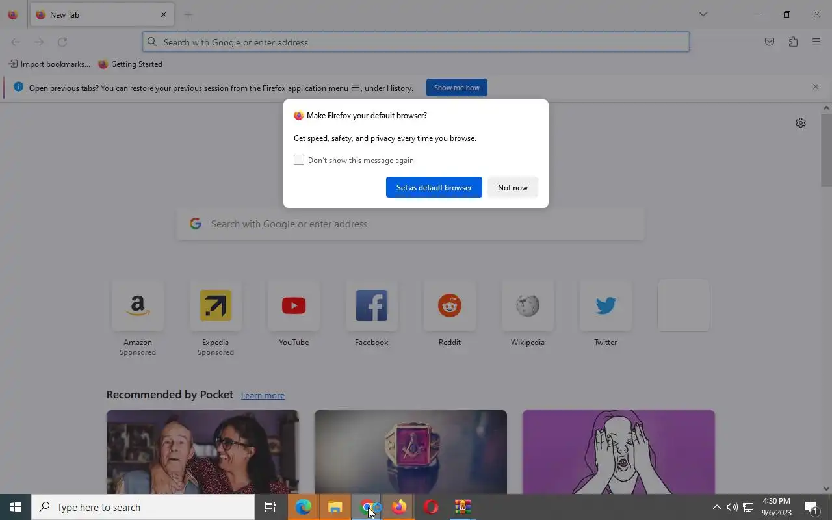832x520 pixels.
Task: Open the Windows Start menu
Action: (16, 507)
